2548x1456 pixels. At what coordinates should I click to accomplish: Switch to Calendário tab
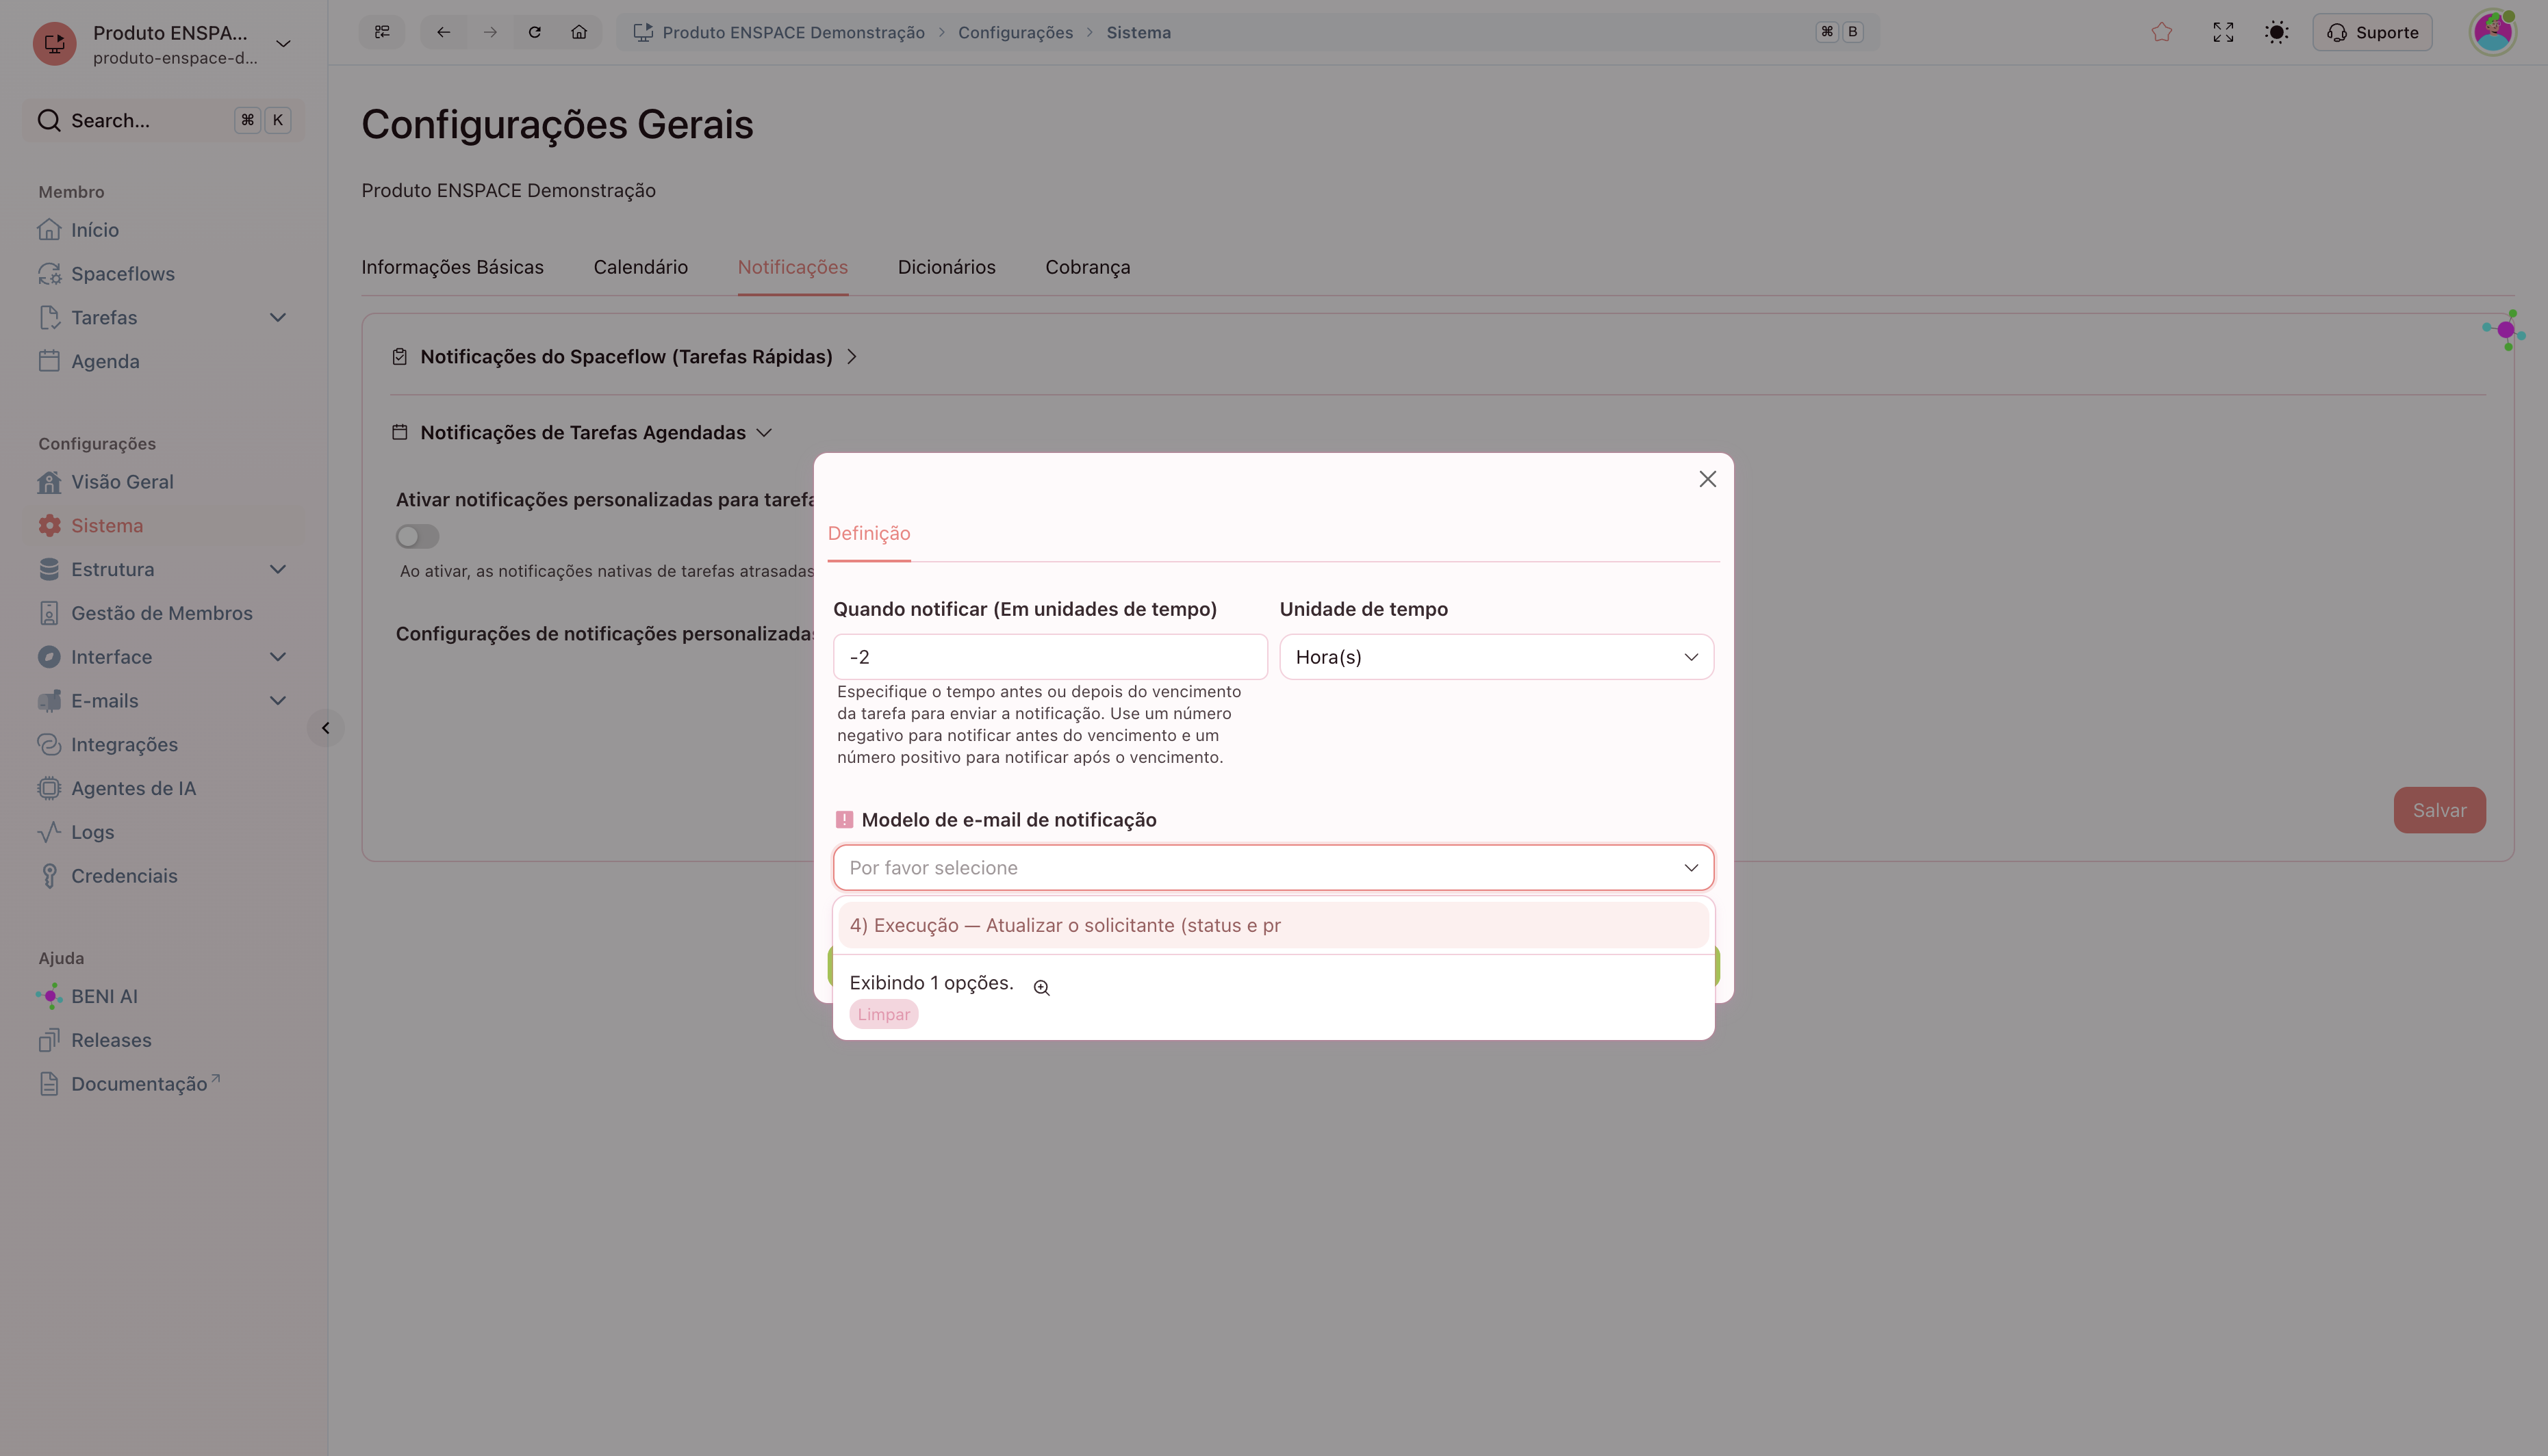[640, 267]
